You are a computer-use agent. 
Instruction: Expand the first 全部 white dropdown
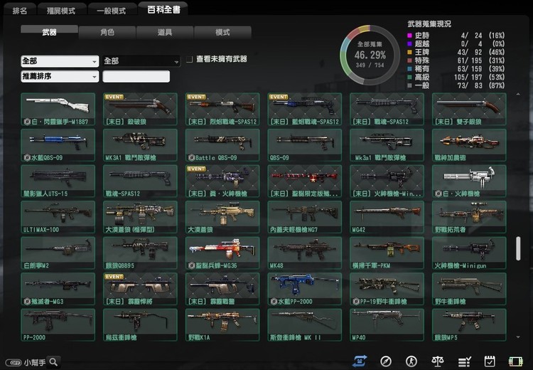pyautogui.click(x=60, y=61)
